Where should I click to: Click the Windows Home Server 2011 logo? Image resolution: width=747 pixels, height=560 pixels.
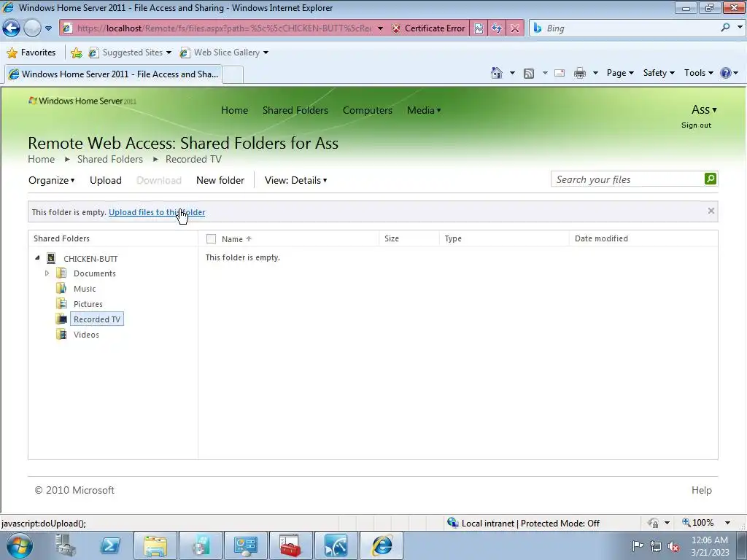pos(82,101)
